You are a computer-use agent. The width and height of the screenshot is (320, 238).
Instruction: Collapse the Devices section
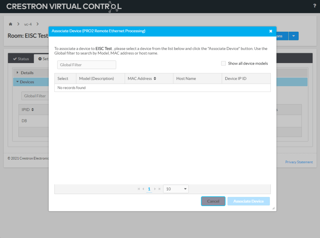[27, 82]
